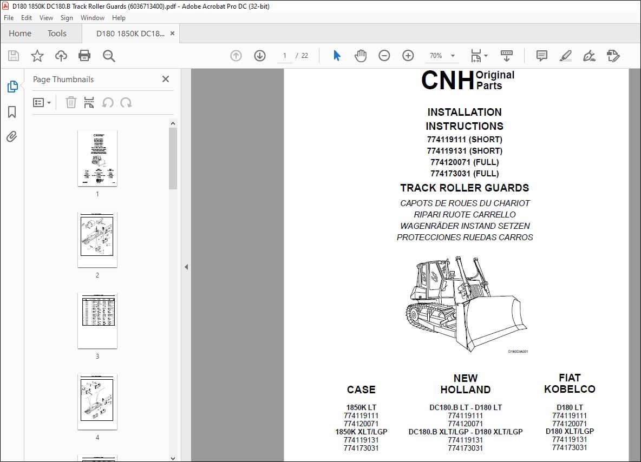This screenshot has width=641, height=462.
Task: Collapse the navigation pane arrow
Action: [x=186, y=267]
